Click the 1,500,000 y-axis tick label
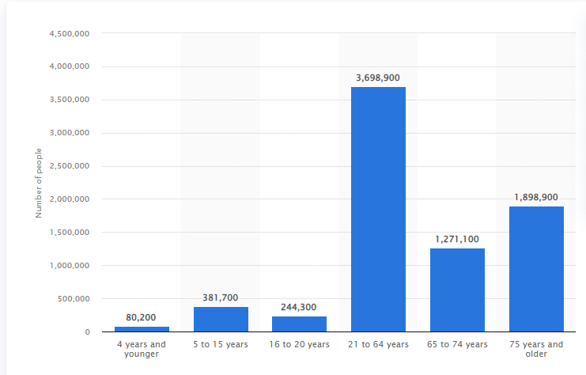This screenshot has width=586, height=375. point(70,232)
